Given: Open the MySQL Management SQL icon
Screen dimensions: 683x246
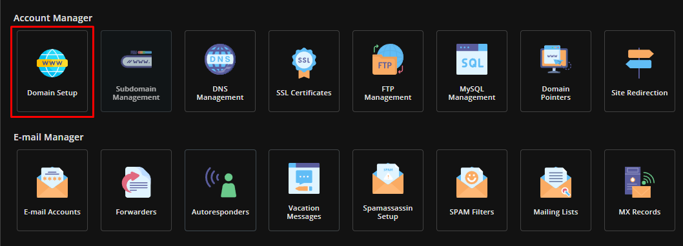Looking at the screenshot, I should point(472,59).
